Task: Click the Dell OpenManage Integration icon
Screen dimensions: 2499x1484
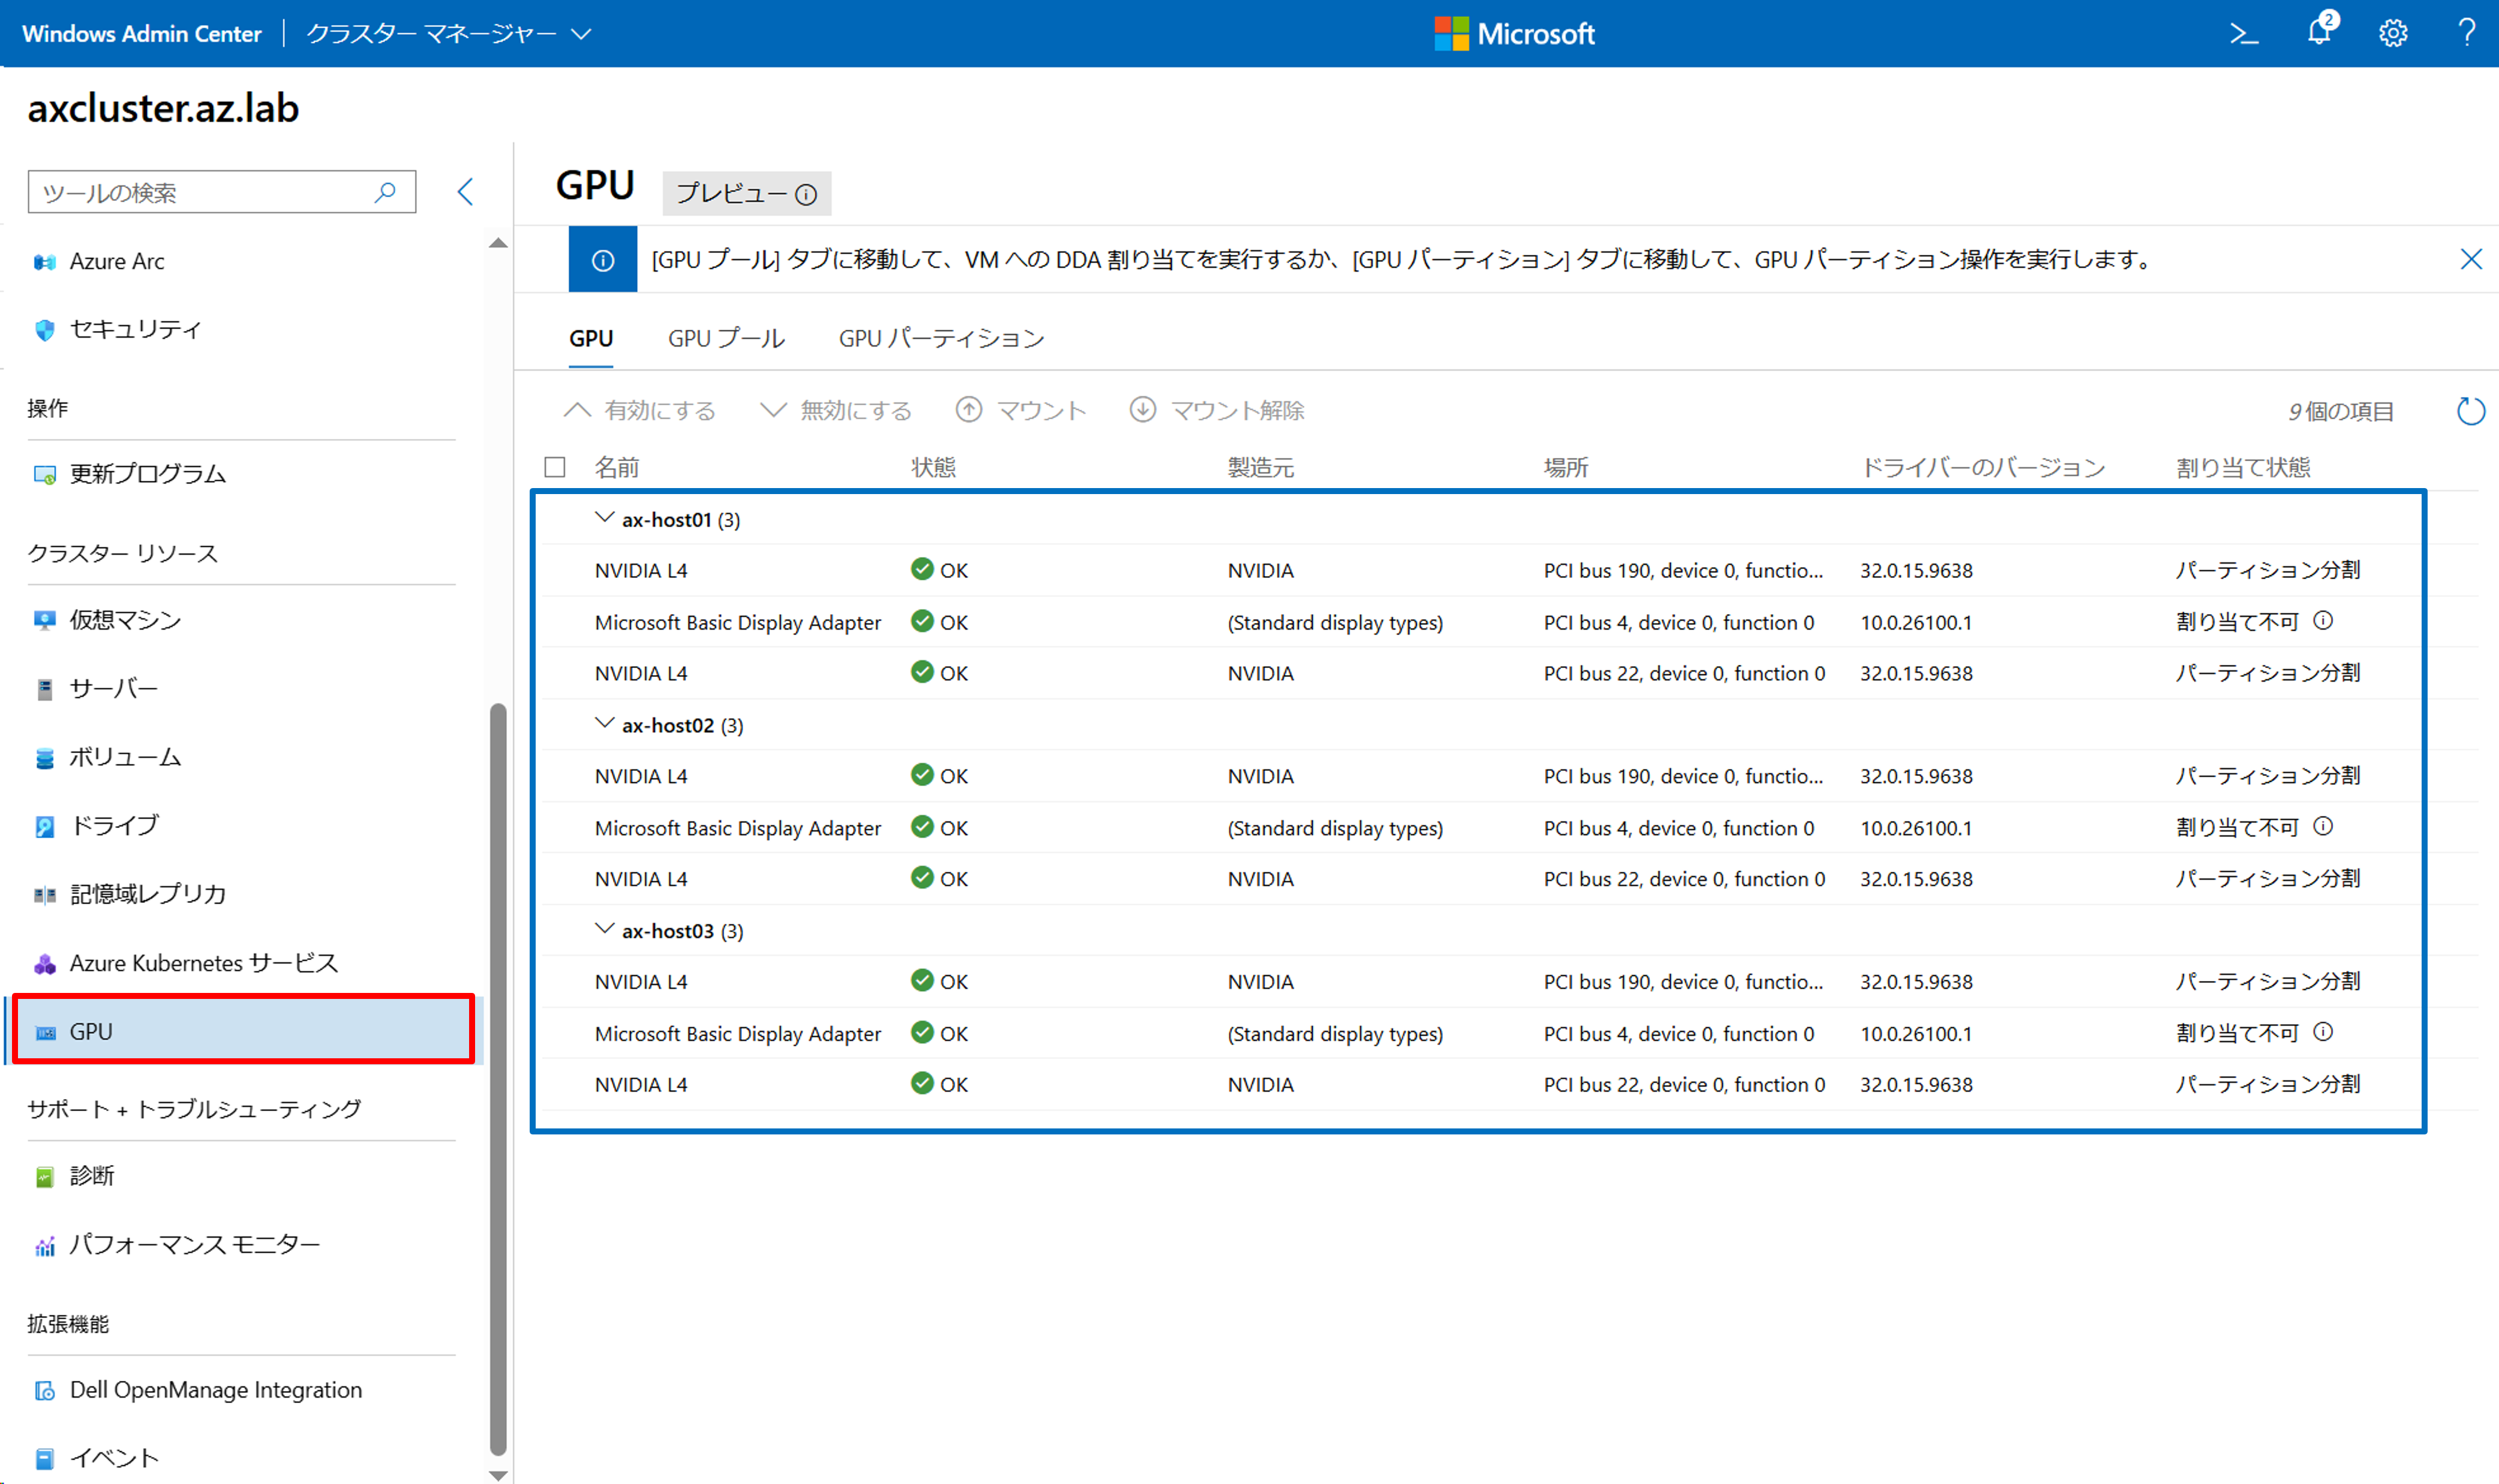Action: pyautogui.click(x=45, y=1391)
